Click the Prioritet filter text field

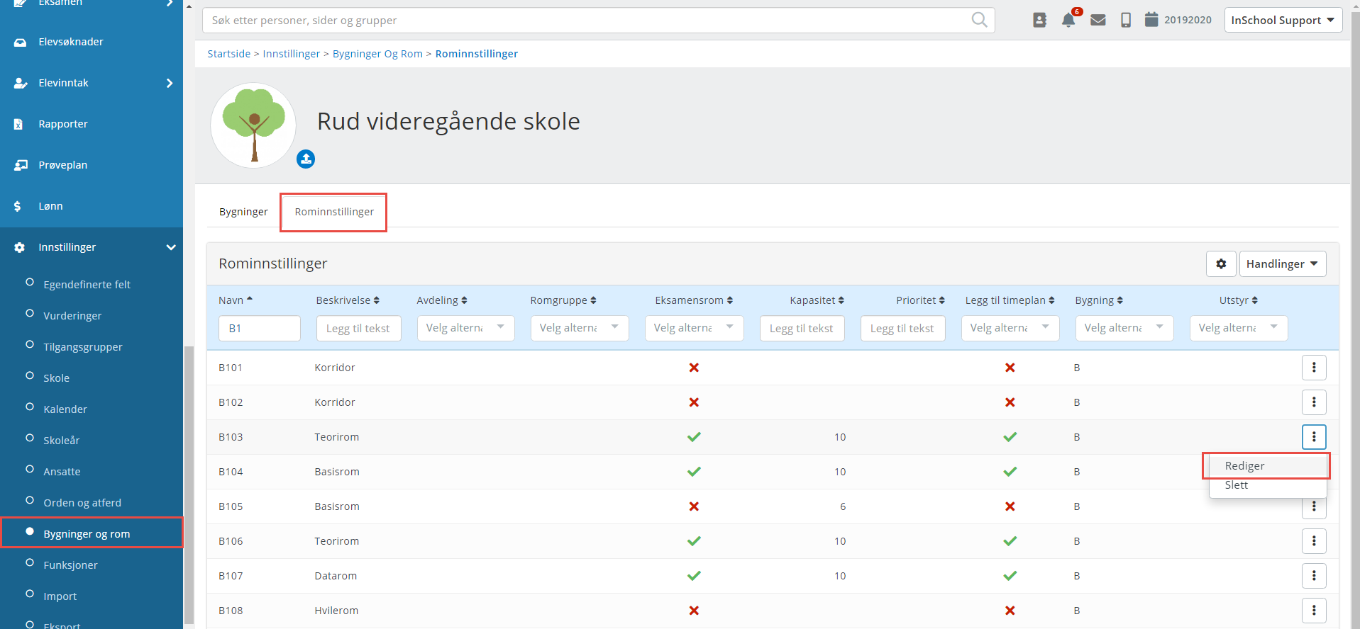coord(902,328)
